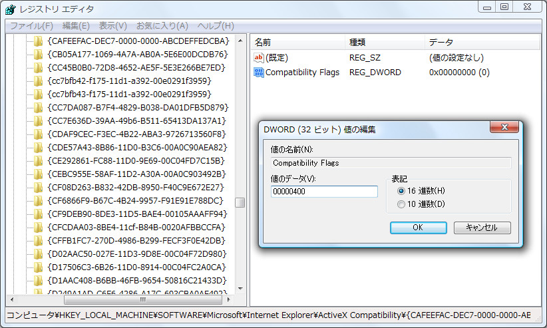Viewport: 547px width, 328px height.
Task: Click folder icon of {cc7bfb43-f175-11d1-a392-00e0291f3959}
Action: coord(38,94)
